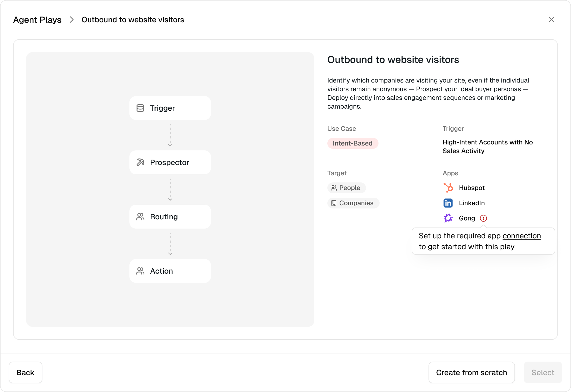The image size is (571, 392).
Task: Navigate to Agent Plays breadcrumb
Action: 37,20
